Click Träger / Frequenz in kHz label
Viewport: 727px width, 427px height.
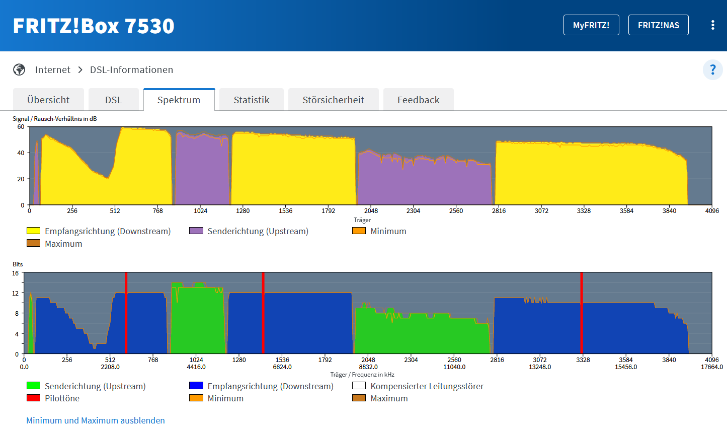pyautogui.click(x=362, y=375)
